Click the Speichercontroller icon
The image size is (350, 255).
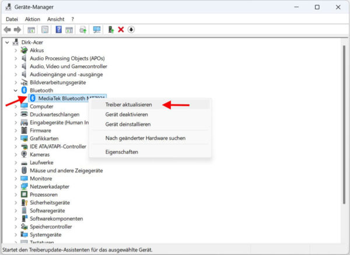pos(24,226)
